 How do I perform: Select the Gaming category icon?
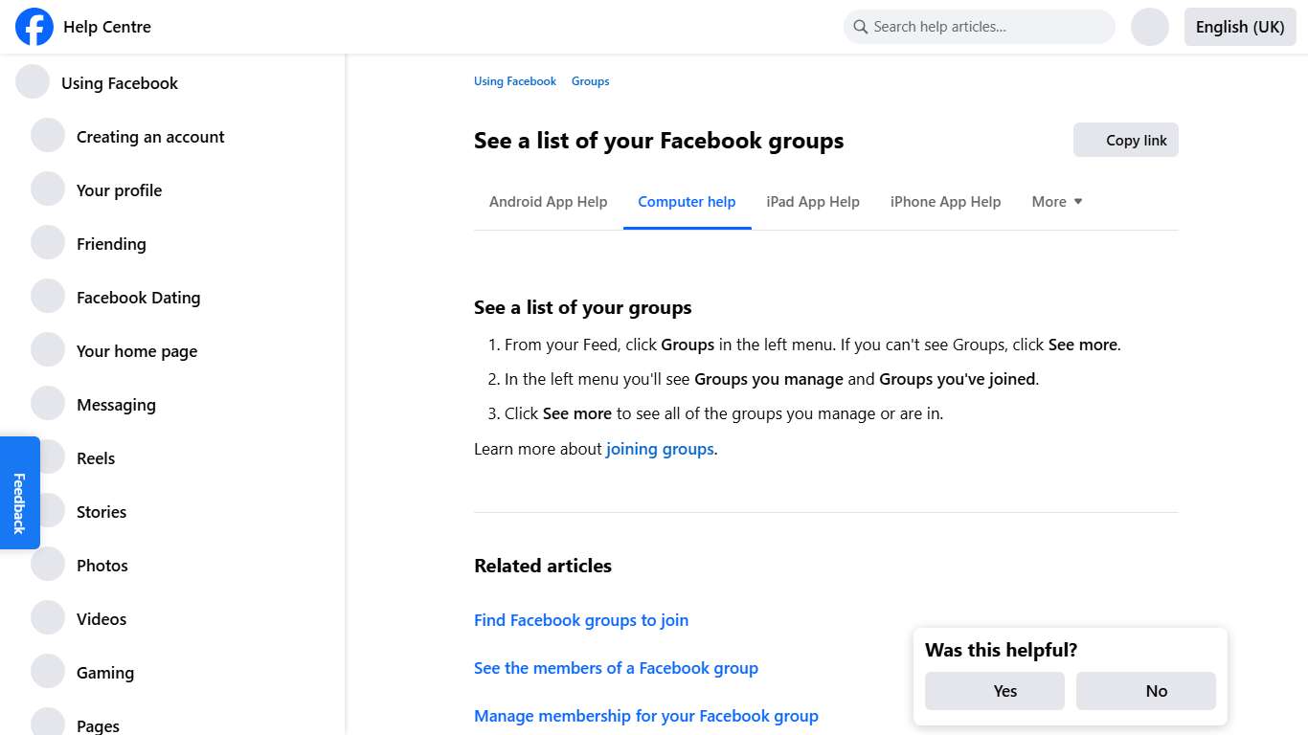48,671
